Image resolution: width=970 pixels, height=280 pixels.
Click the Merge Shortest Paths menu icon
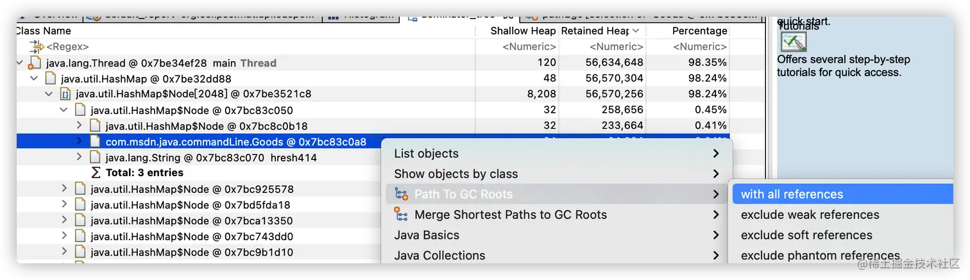402,215
